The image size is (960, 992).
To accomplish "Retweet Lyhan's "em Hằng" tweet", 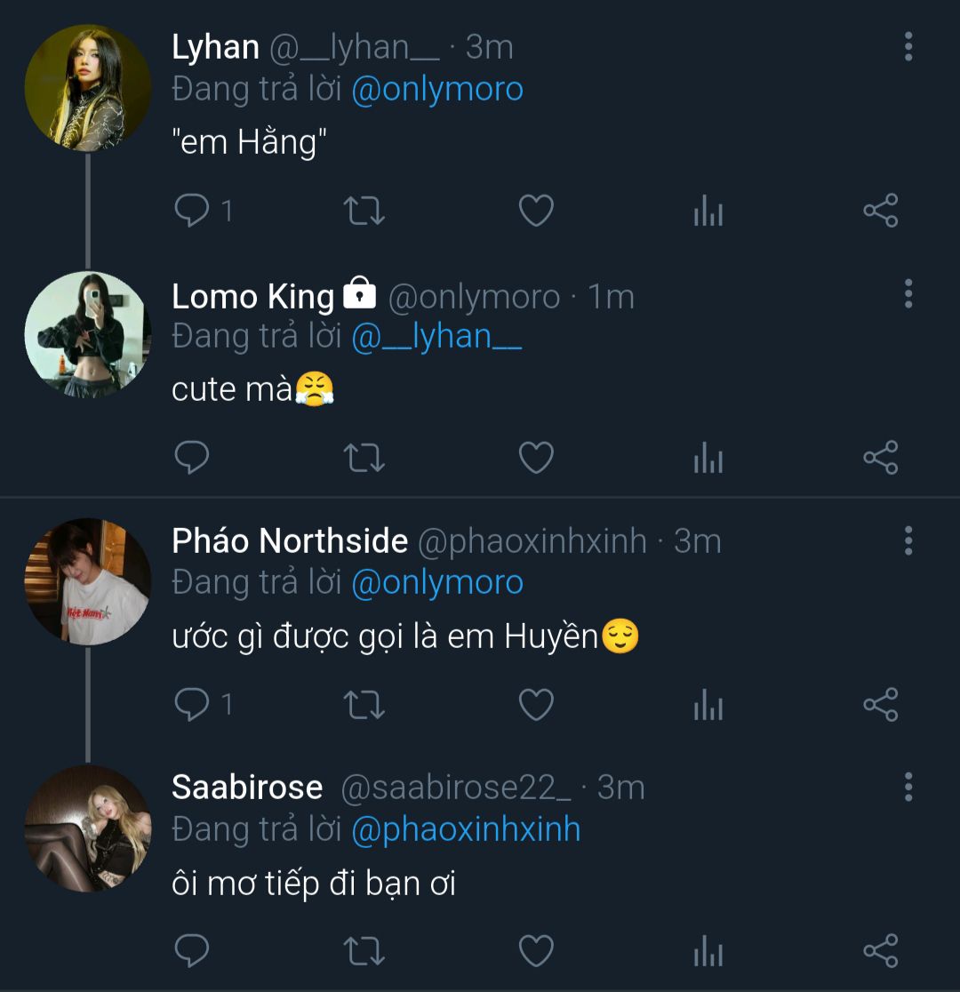I will pos(364,212).
